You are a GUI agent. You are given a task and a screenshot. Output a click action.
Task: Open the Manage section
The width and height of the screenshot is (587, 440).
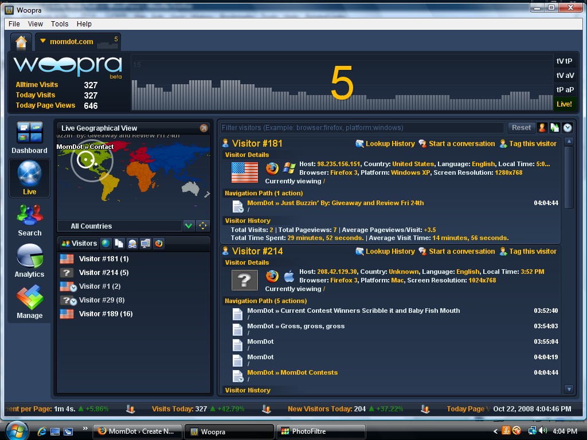(x=30, y=302)
